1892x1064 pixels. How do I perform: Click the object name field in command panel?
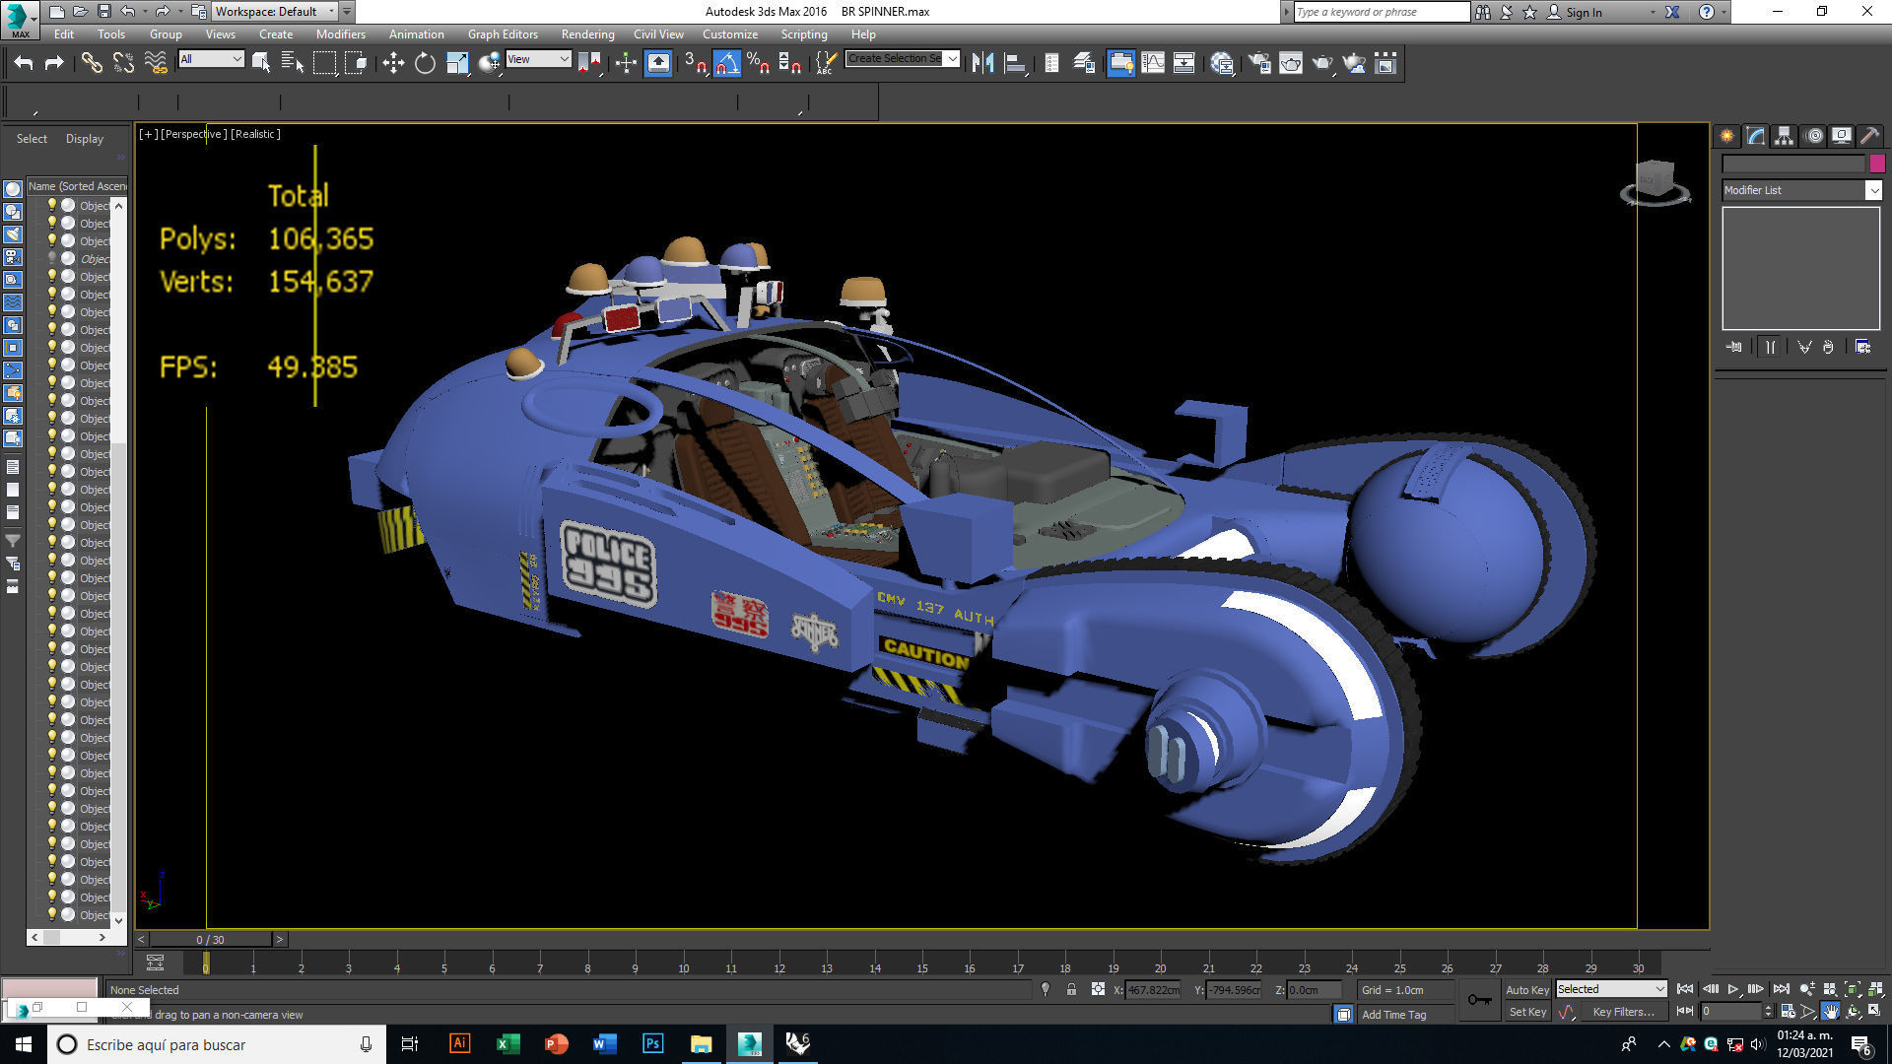coord(1793,164)
